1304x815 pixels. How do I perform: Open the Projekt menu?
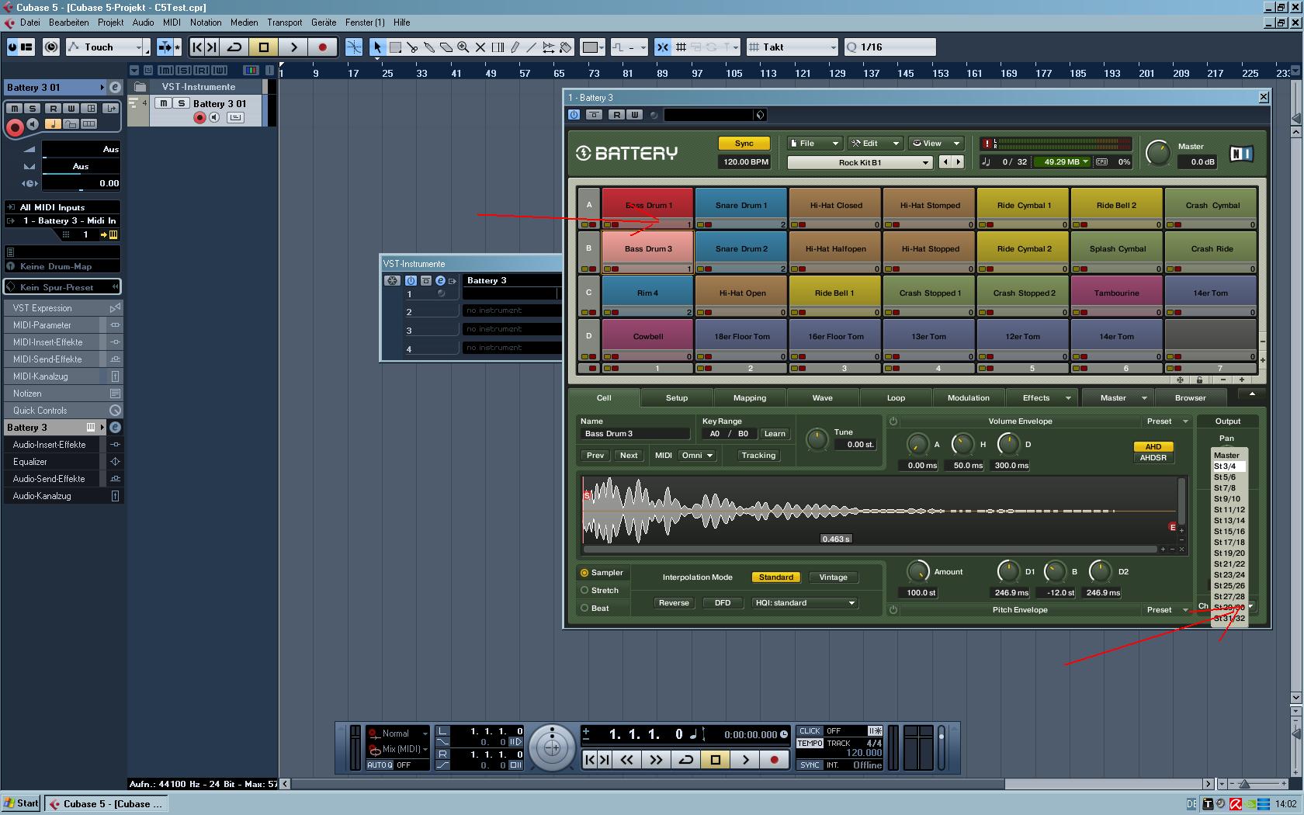(111, 23)
